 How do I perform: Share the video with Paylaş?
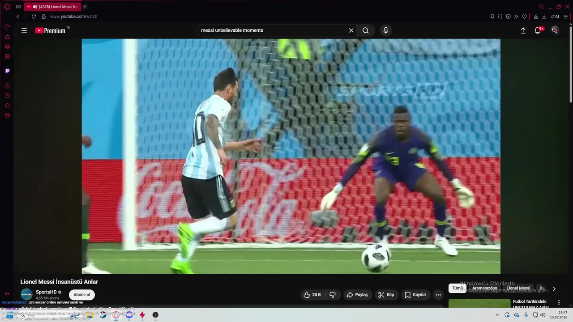coord(357,295)
